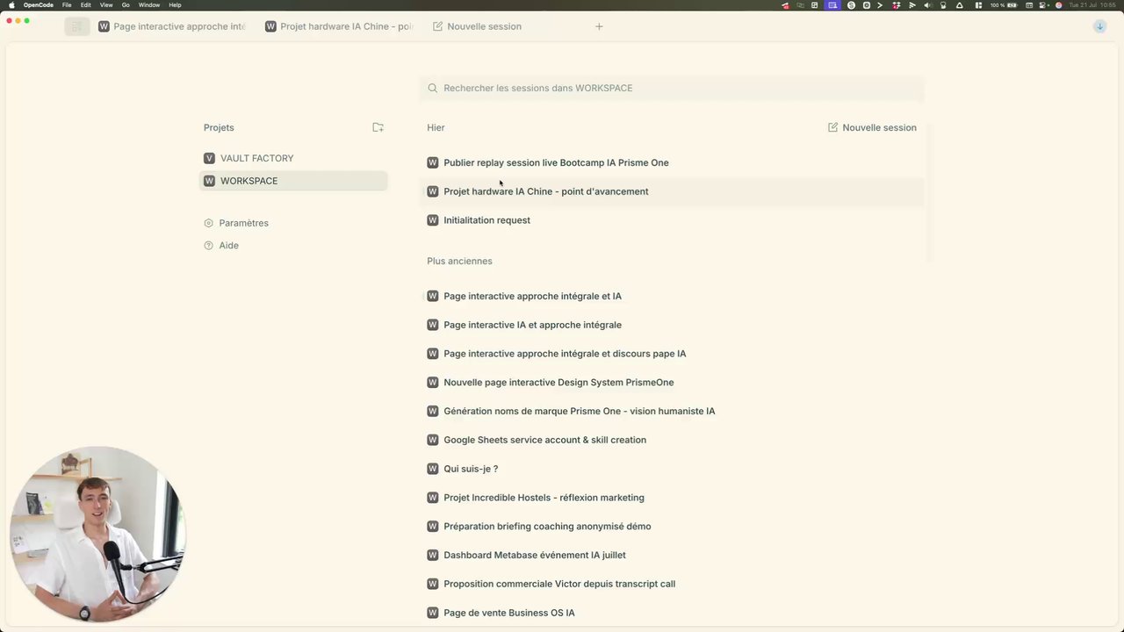
Task: Open session about discours pape IA
Action: (x=672, y=354)
